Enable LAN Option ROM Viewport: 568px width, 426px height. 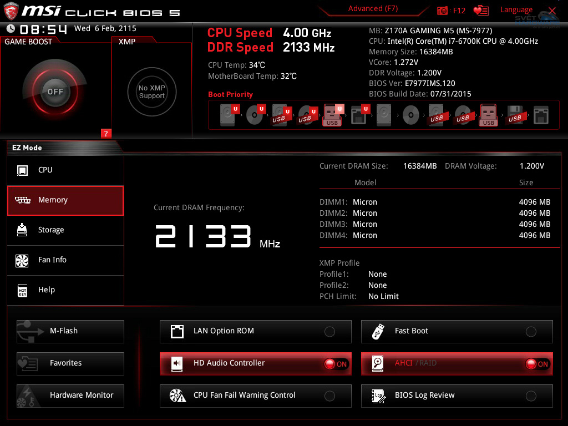click(x=329, y=331)
